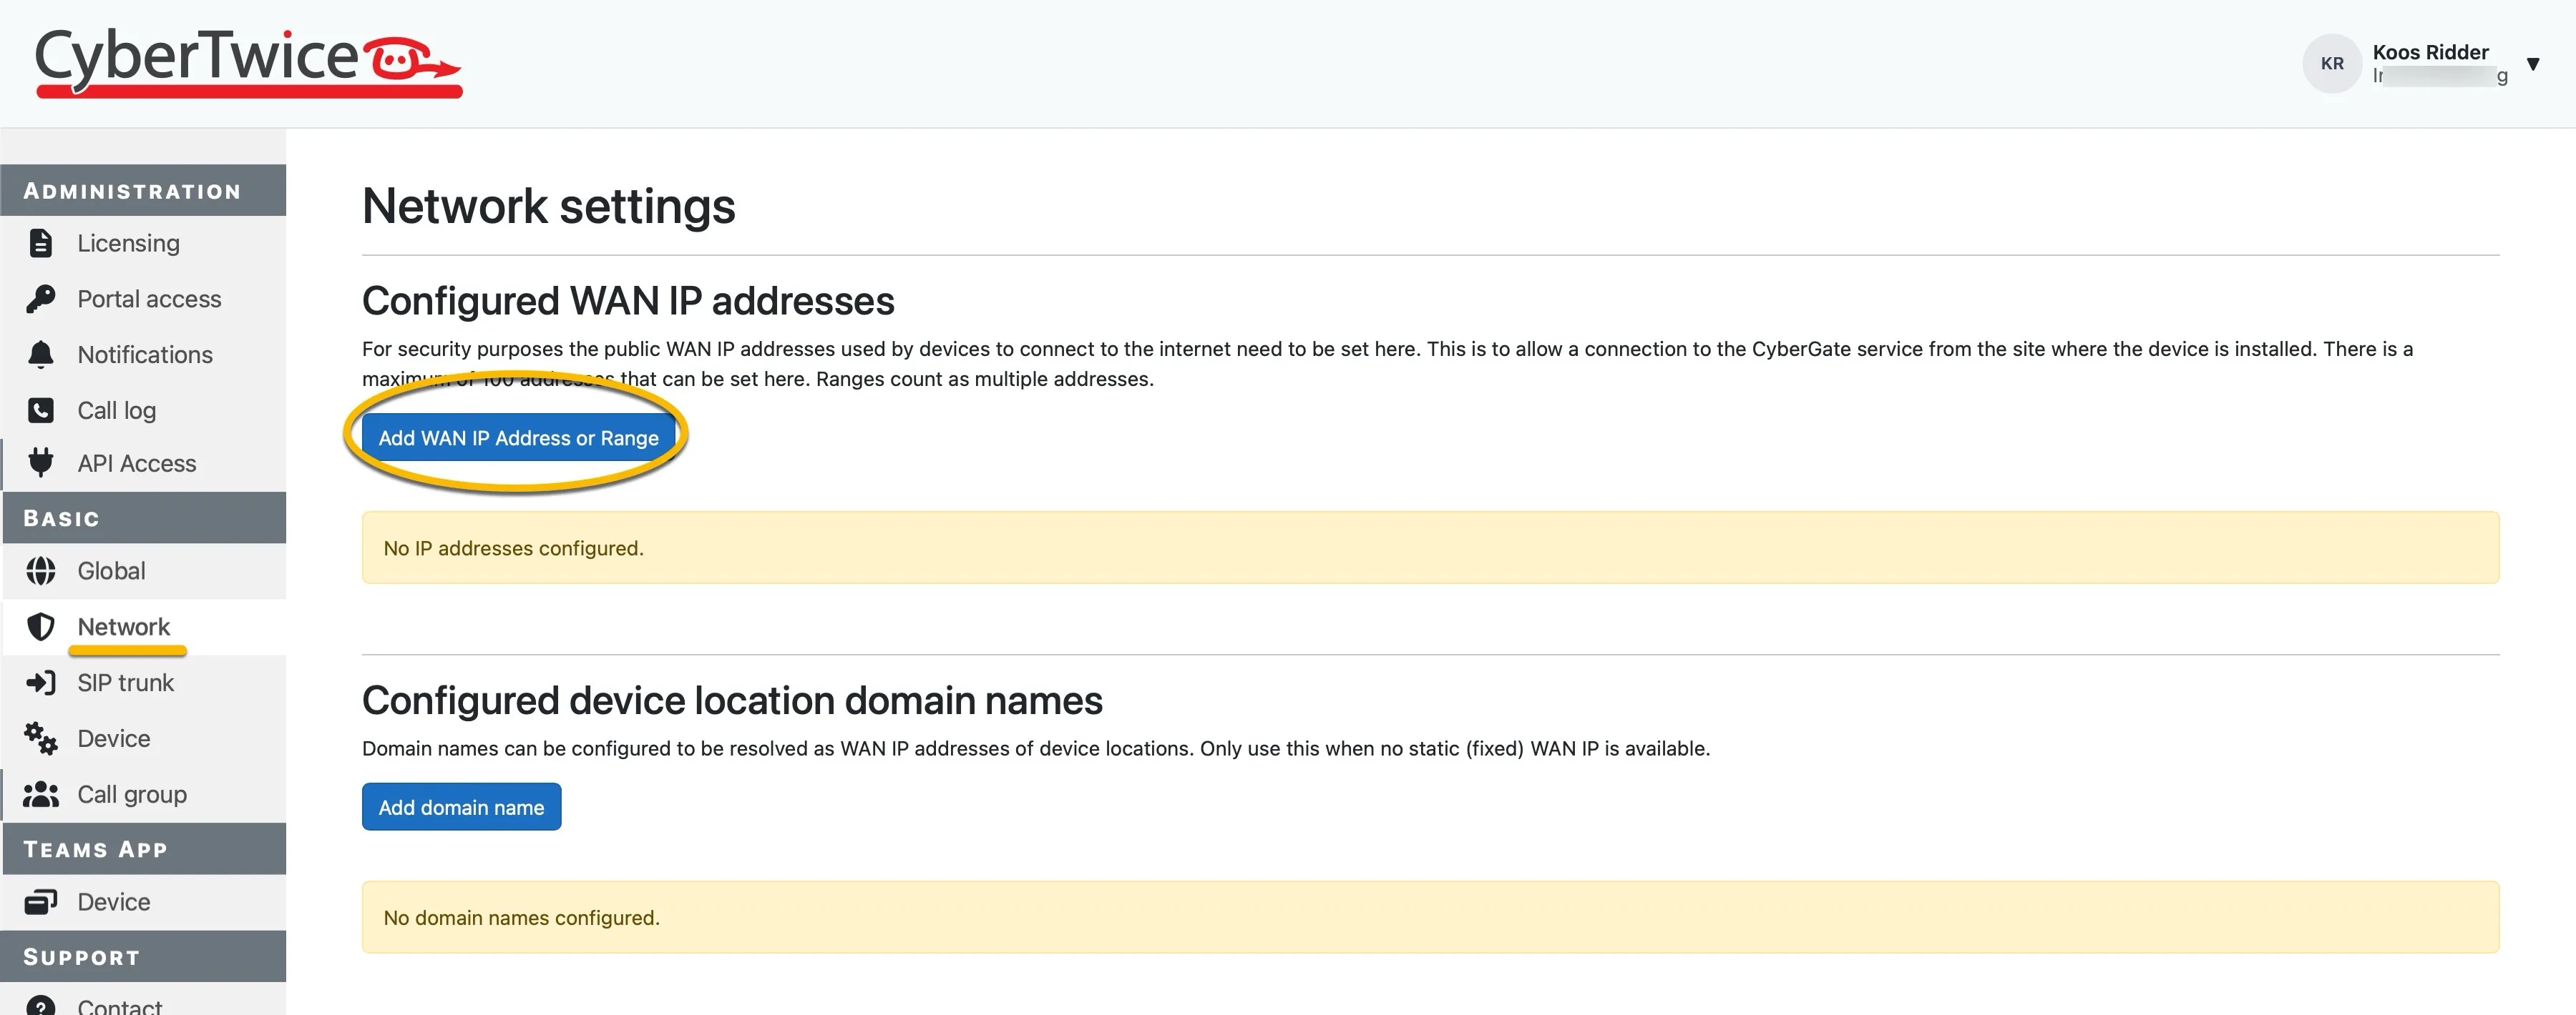Screen dimensions: 2576x1015
Task: Click the Contact question mark icon
Action: coord(40,1006)
